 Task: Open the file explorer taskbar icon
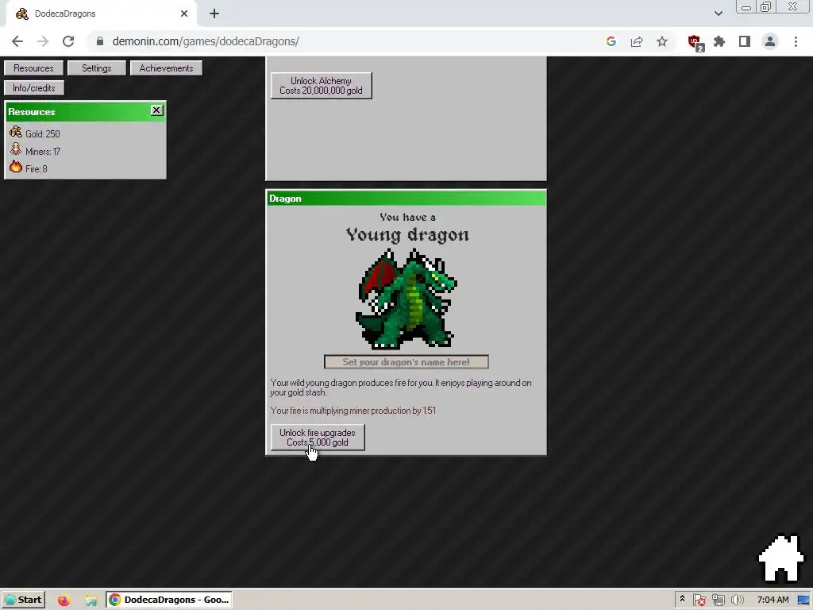click(91, 600)
